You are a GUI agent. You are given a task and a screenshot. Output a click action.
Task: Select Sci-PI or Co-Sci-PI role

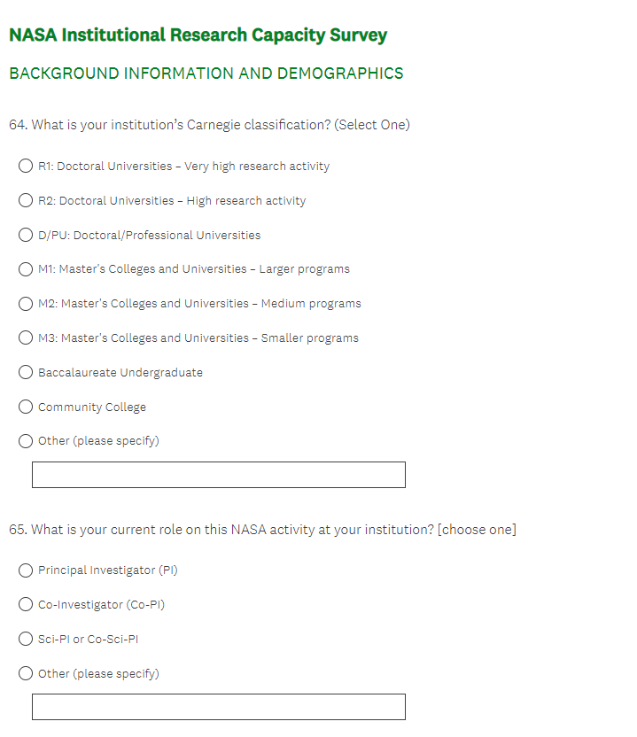[x=27, y=640]
